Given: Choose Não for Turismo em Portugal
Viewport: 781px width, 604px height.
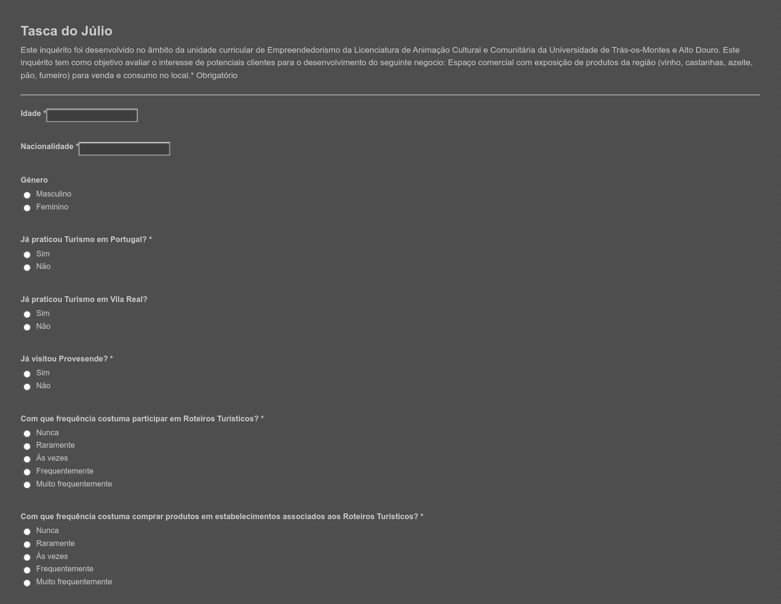Looking at the screenshot, I should [27, 267].
